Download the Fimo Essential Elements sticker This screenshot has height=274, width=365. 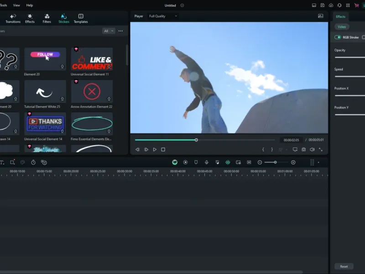pos(109,132)
